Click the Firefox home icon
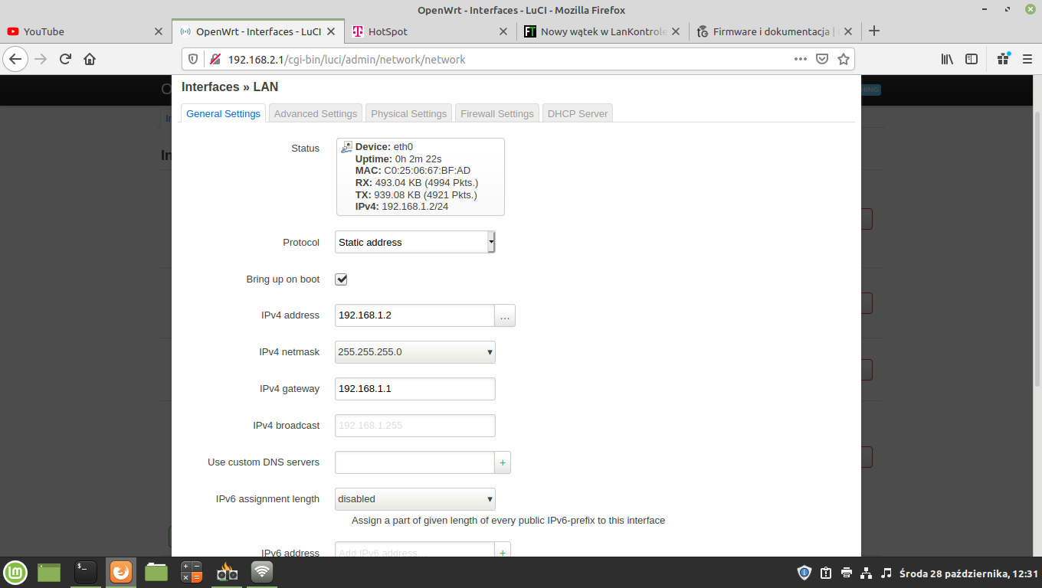The image size is (1042, 588). pos(90,59)
